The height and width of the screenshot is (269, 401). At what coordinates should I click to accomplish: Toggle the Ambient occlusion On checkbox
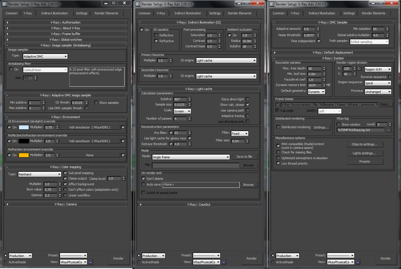click(x=229, y=35)
